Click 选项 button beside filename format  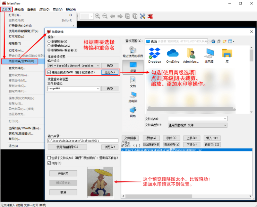(x=110, y=89)
